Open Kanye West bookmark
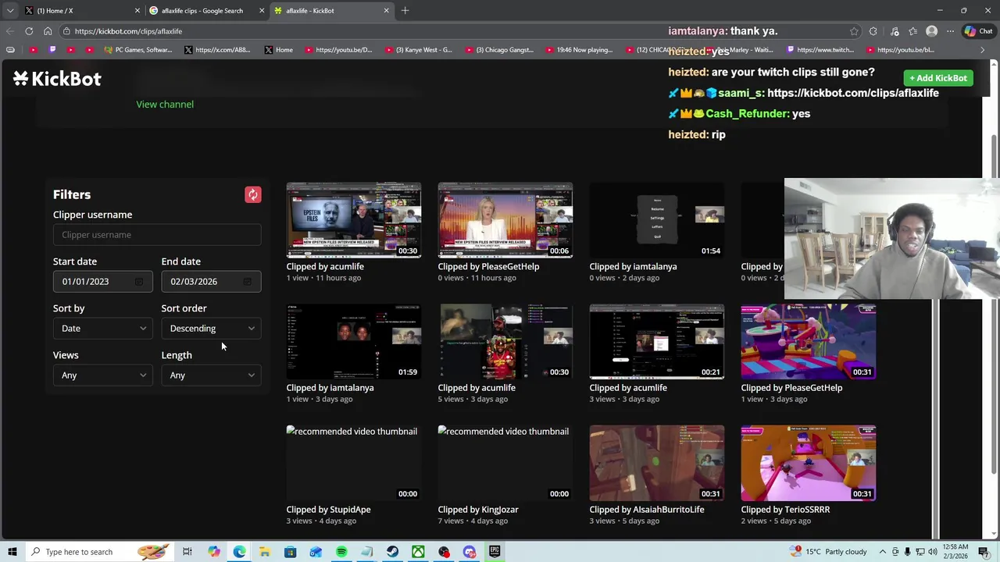 (x=418, y=50)
